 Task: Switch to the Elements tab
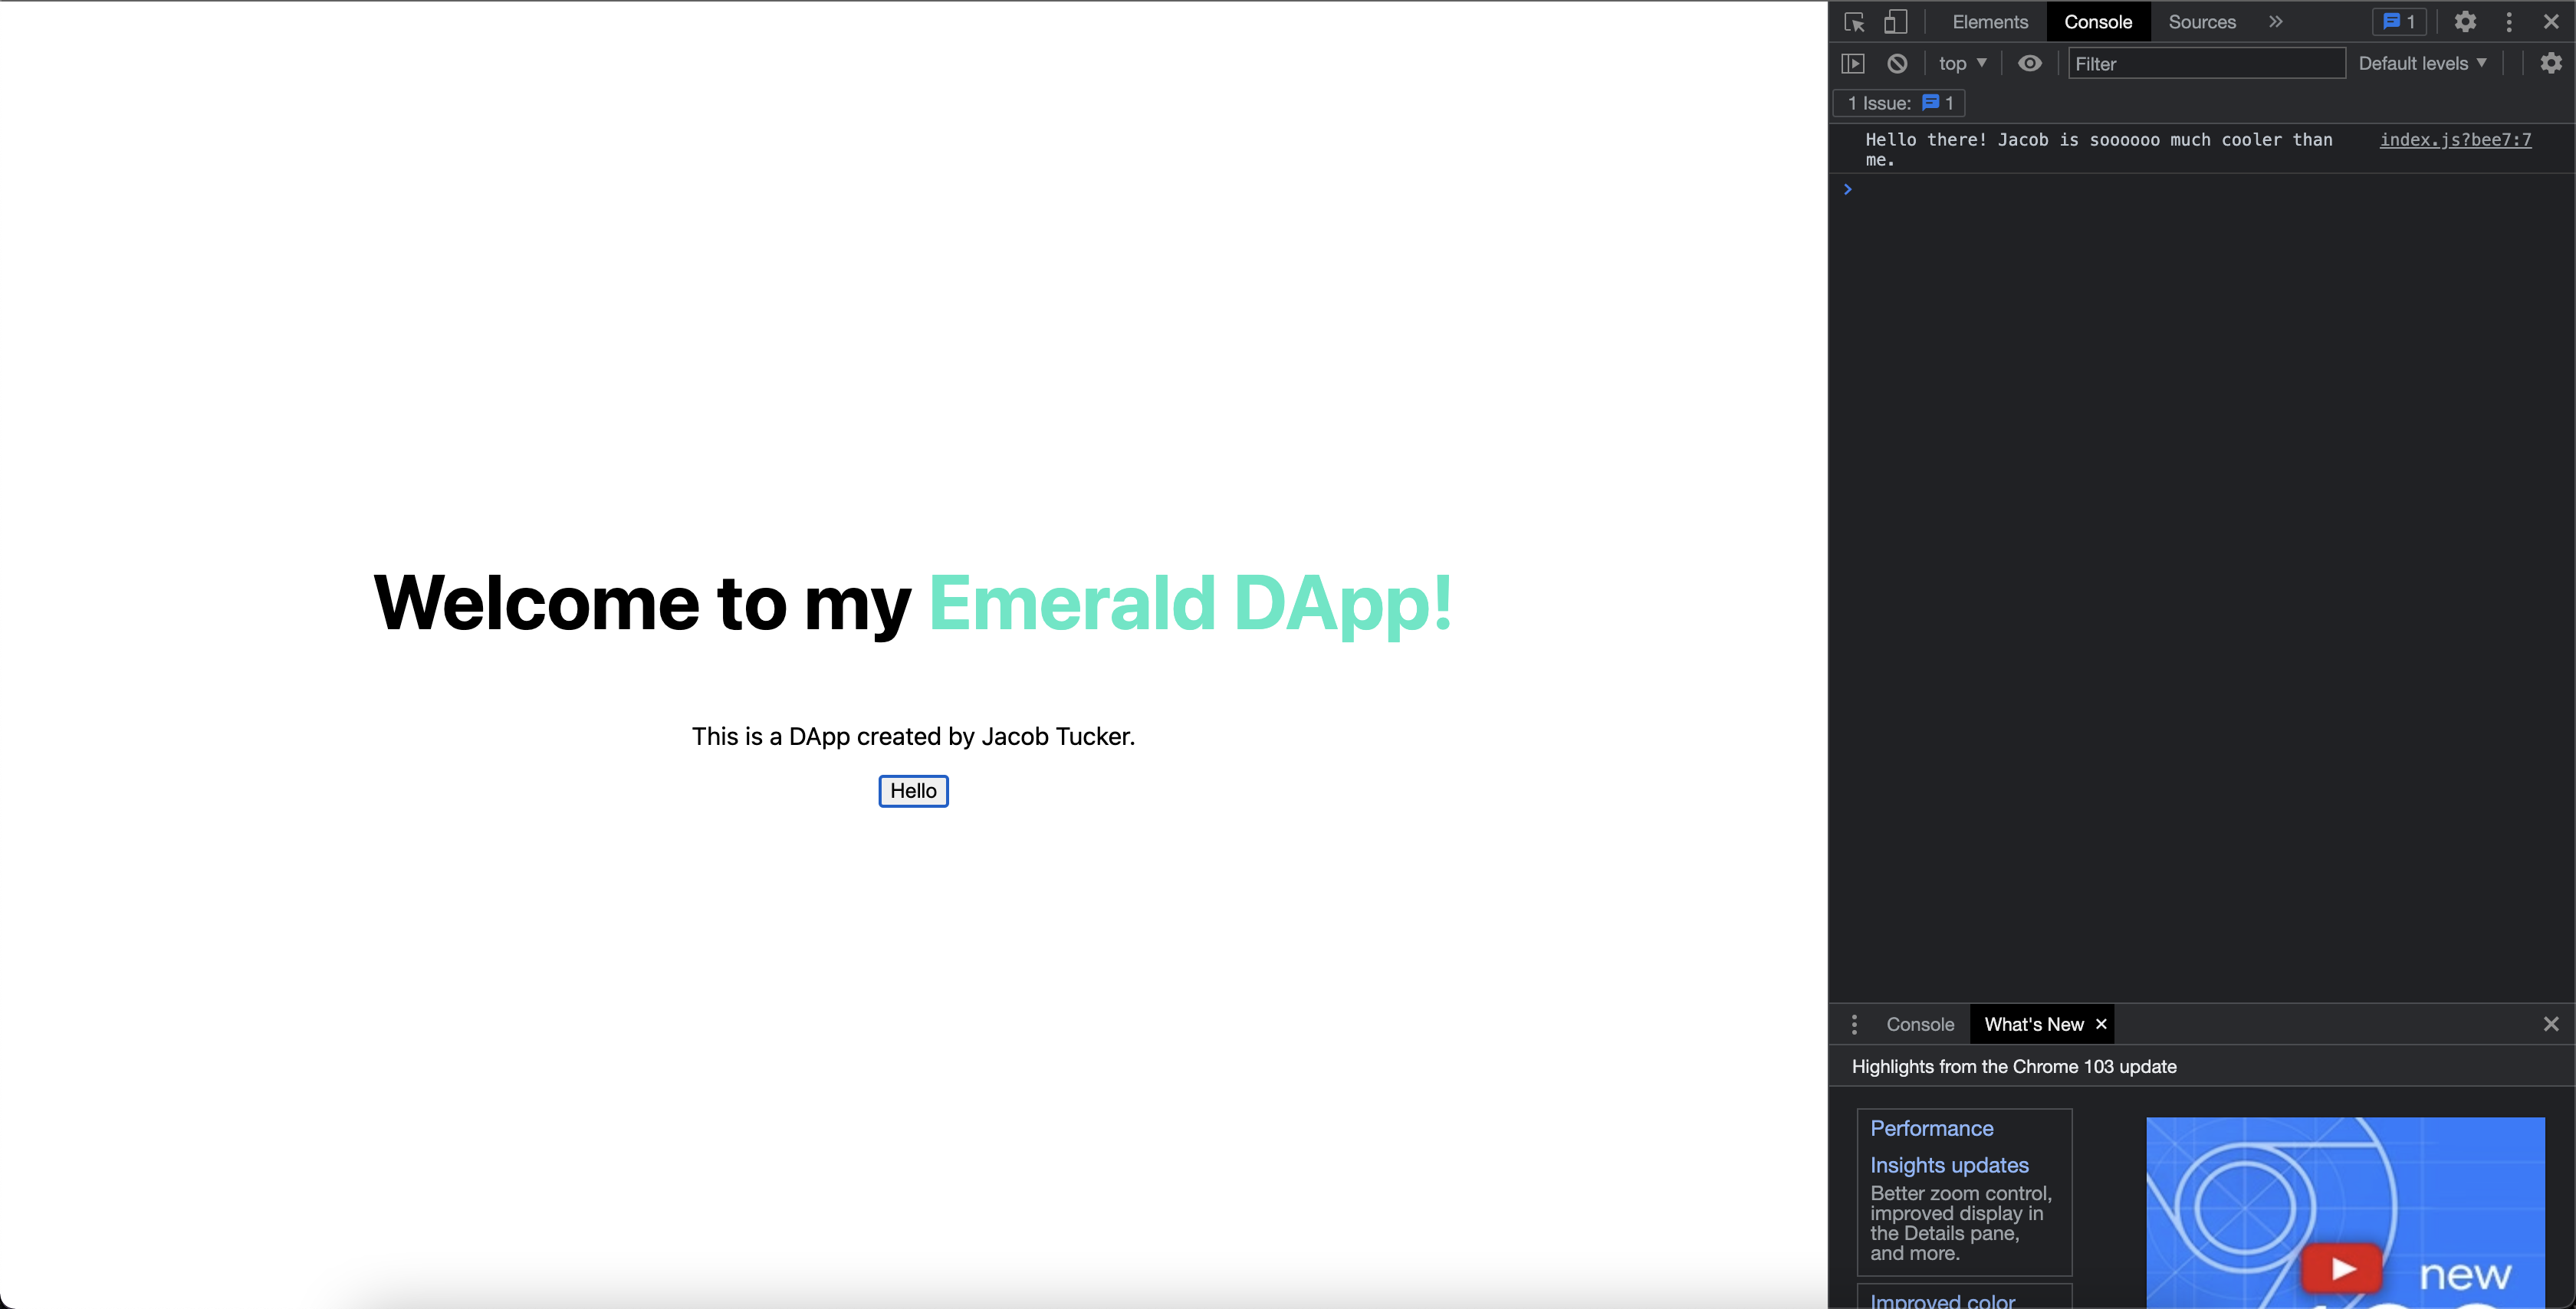(x=1990, y=22)
